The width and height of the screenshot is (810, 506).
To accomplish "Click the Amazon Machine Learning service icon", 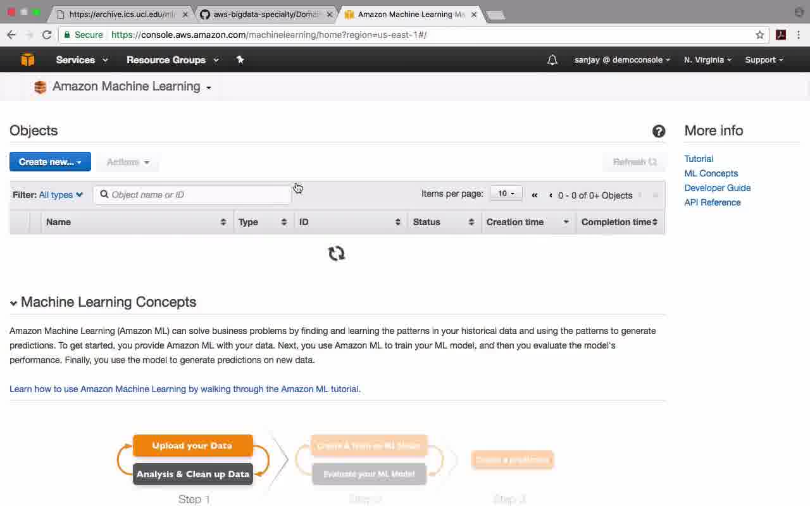I will 40,87.
